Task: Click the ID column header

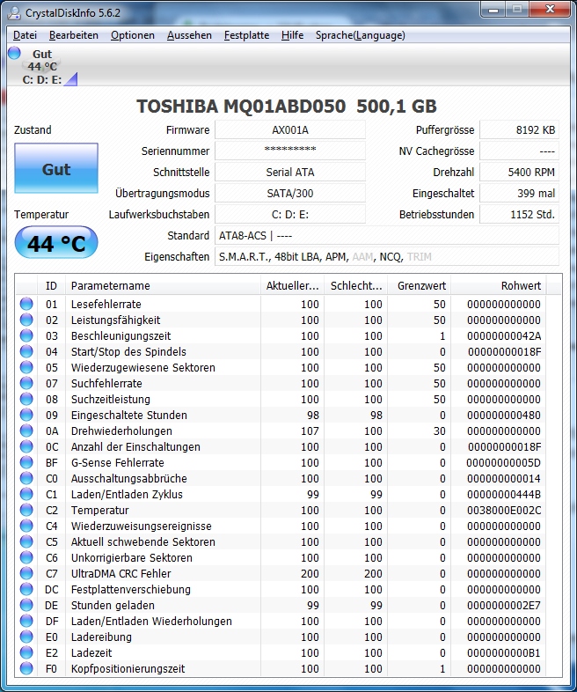Action: coord(51,286)
